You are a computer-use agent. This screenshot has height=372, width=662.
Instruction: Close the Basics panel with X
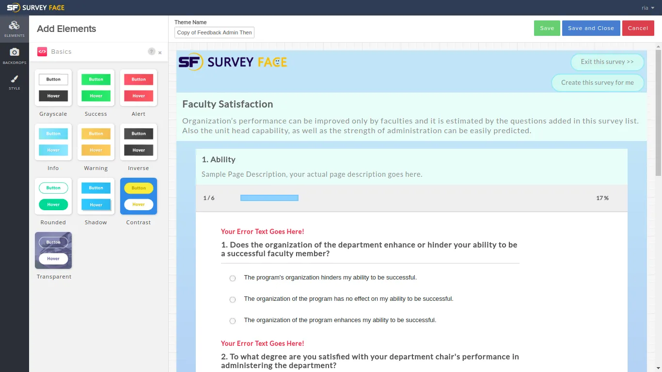point(160,52)
